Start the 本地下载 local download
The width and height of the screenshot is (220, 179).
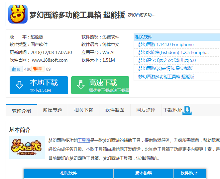(39, 85)
